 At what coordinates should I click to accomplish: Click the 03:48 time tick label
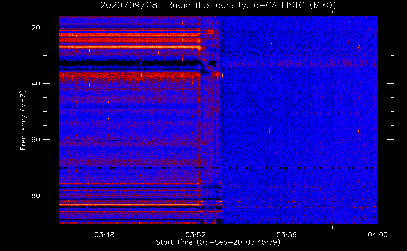tap(104, 235)
